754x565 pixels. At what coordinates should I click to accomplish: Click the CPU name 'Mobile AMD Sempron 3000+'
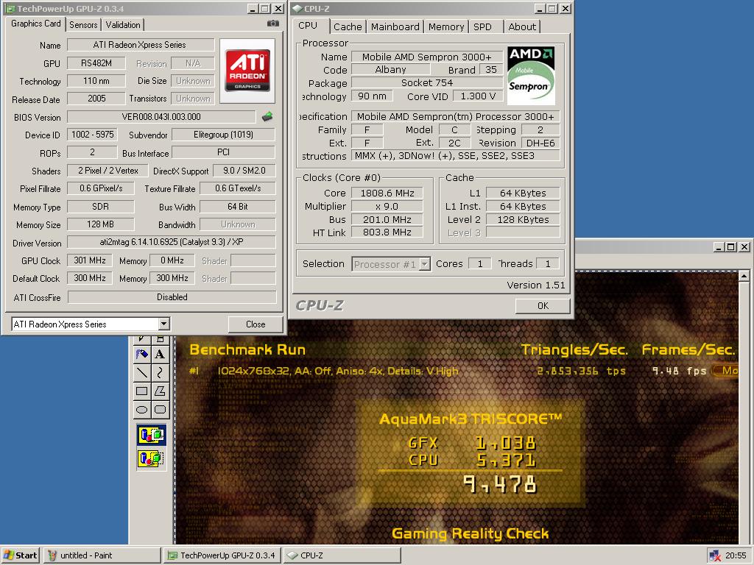[427, 57]
